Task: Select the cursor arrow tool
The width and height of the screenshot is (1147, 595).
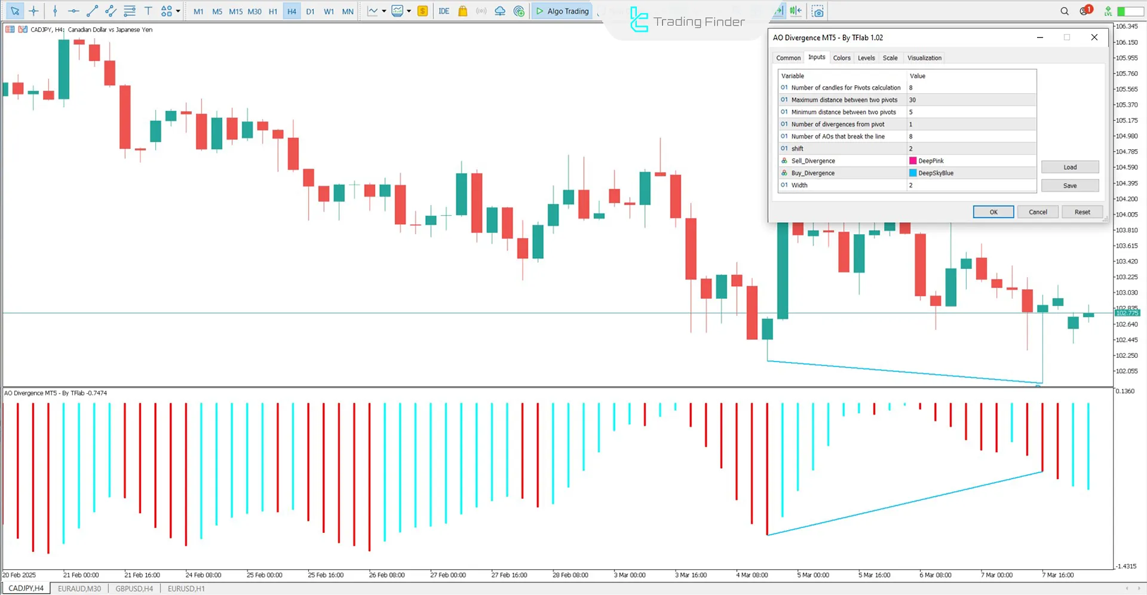Action: [15, 11]
